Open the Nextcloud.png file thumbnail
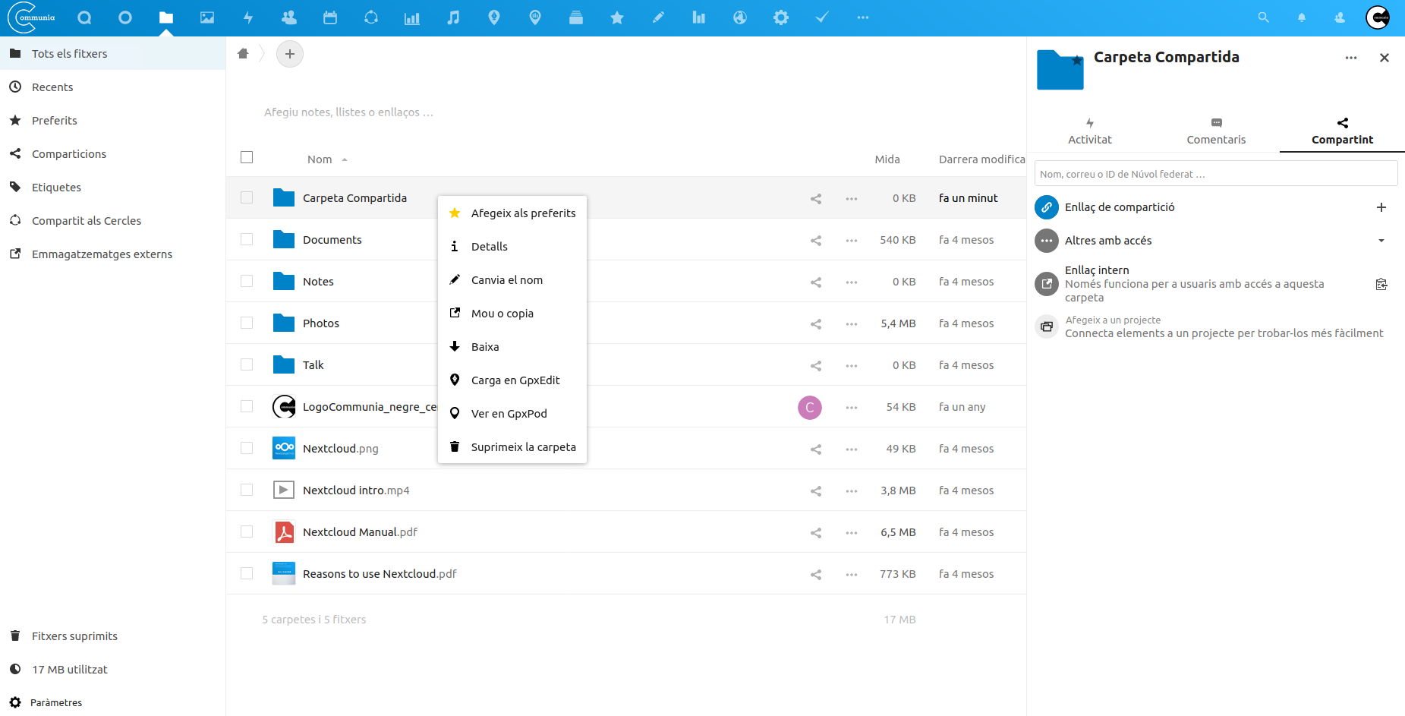 [284, 448]
